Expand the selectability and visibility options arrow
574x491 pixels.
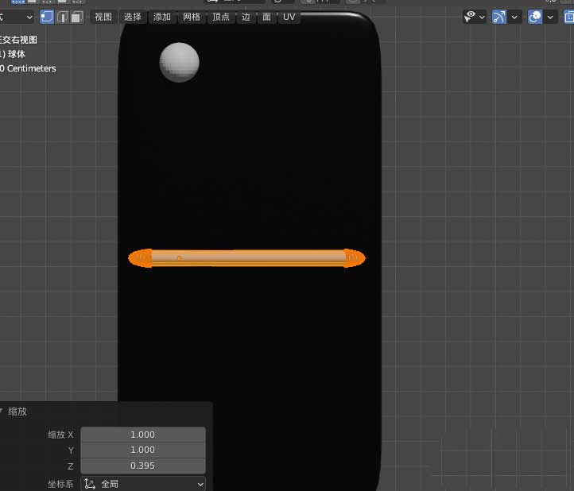[x=482, y=17]
